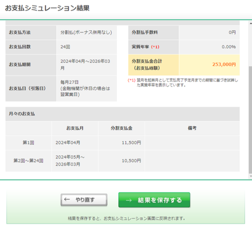The image size is (252, 230).
Task: Click the (*1) footnote text
Action: 183,82
